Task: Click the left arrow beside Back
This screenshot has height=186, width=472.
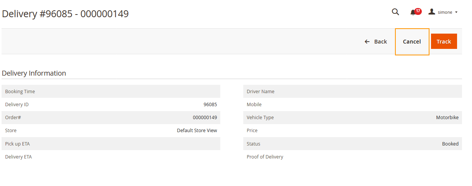Action: pos(367,42)
